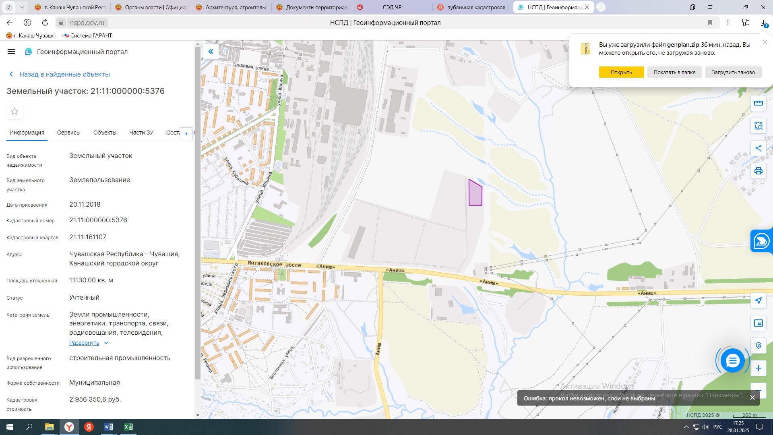Zoom in with the plus button

(759, 368)
